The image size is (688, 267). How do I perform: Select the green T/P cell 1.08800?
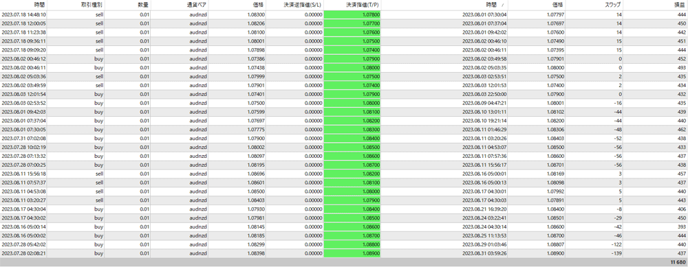(352, 244)
